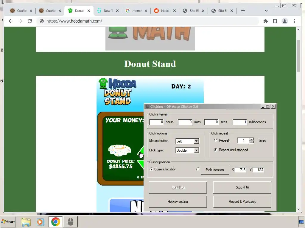305x228 pixels.
Task: Click the repeat times number field
Action: pos(243,140)
